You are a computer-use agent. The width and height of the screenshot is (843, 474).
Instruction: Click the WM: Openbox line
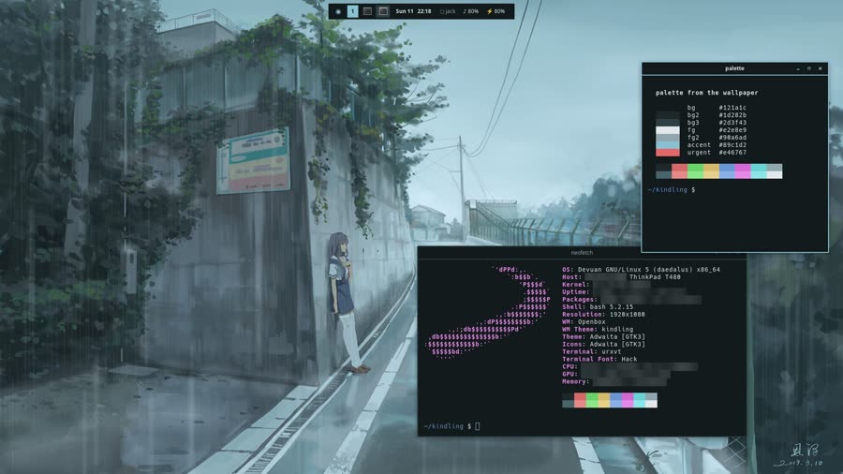tap(584, 322)
